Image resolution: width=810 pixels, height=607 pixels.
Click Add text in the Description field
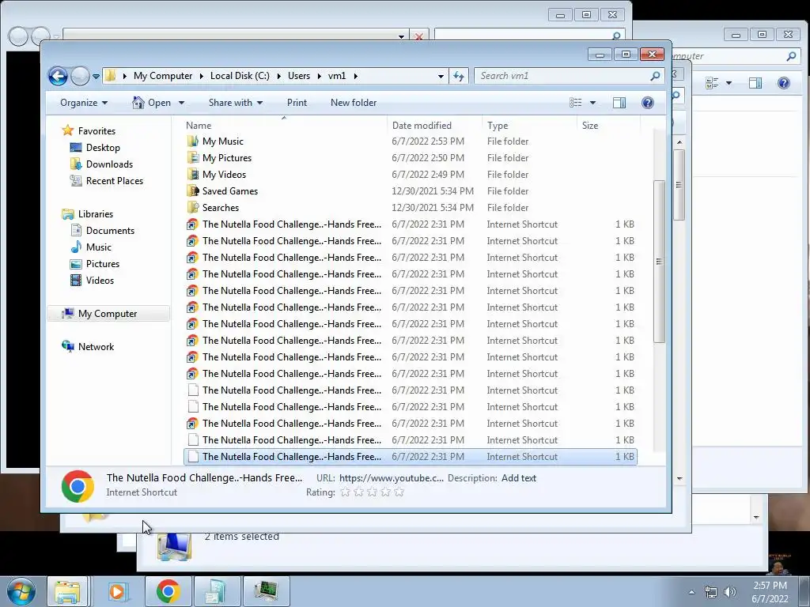point(519,478)
